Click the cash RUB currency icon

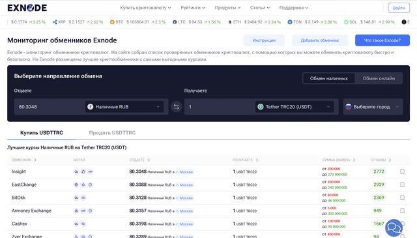tap(90, 107)
